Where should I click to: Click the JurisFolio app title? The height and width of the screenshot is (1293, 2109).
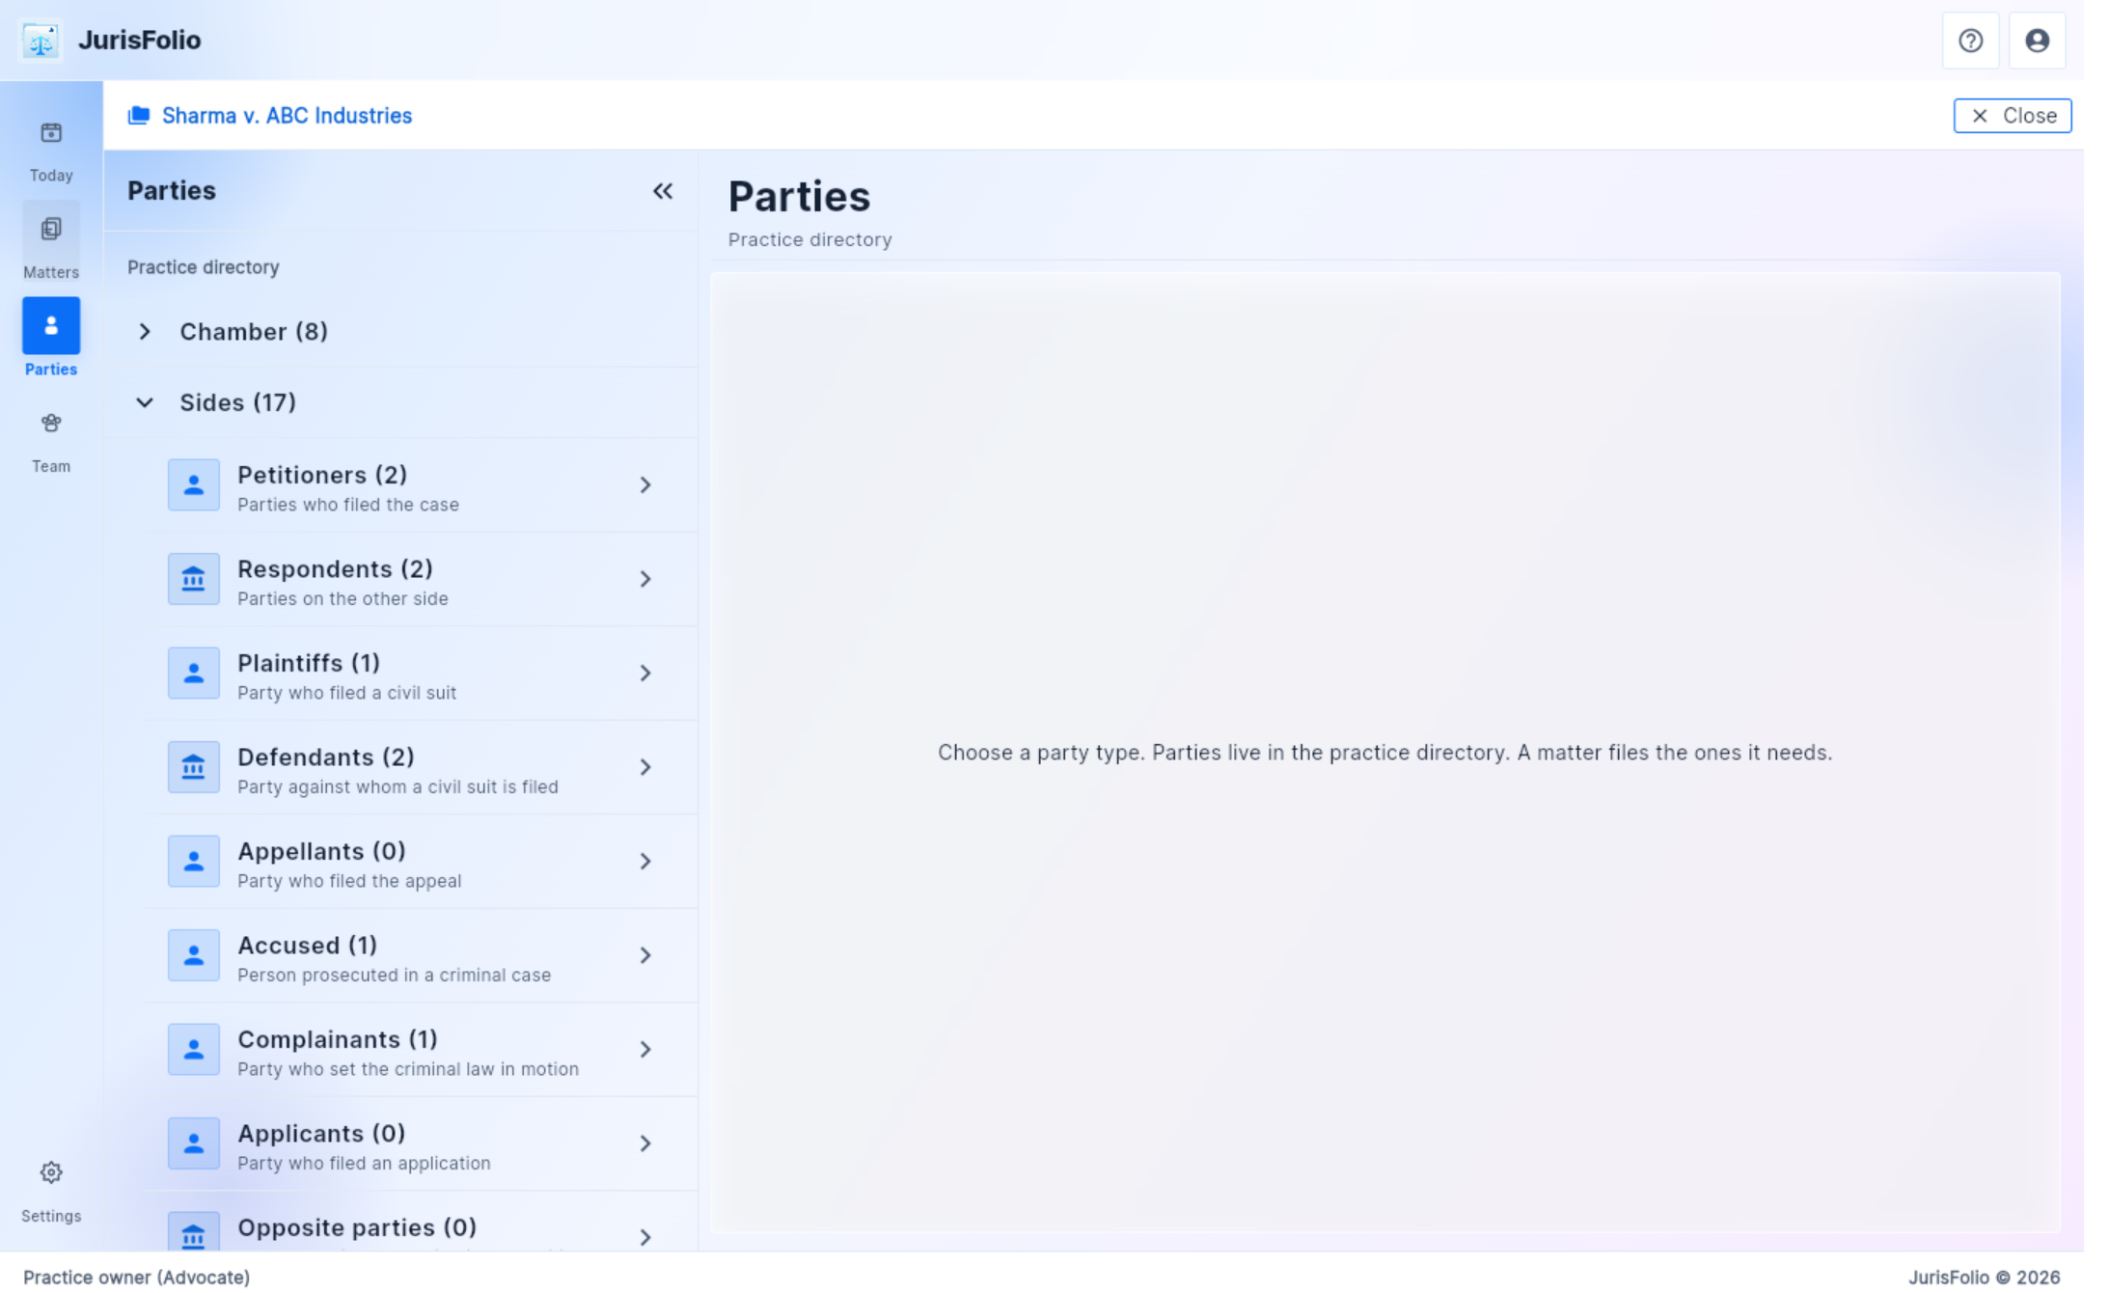click(140, 41)
